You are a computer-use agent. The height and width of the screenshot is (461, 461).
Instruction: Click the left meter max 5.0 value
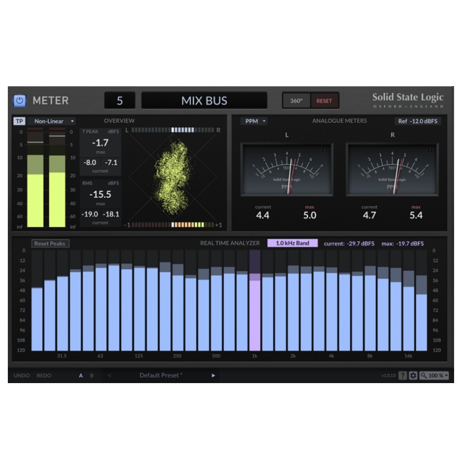pyautogui.click(x=310, y=215)
